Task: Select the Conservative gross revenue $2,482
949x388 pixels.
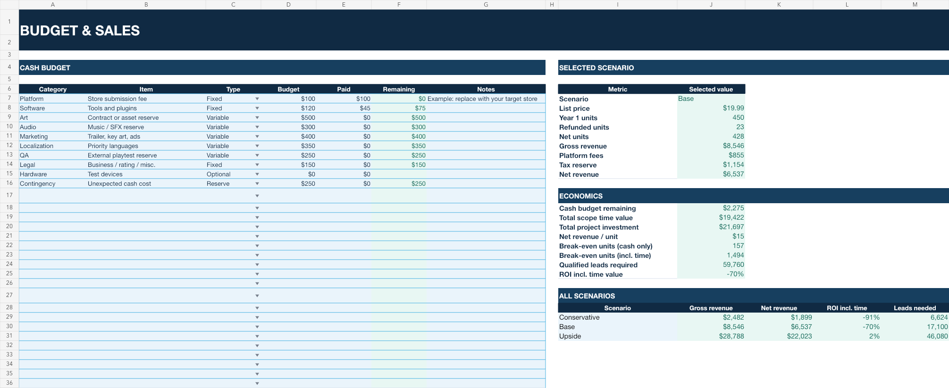Action: [x=711, y=317]
